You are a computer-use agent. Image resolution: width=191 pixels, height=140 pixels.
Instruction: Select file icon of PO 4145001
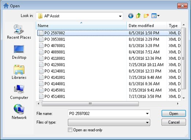point(41,90)
